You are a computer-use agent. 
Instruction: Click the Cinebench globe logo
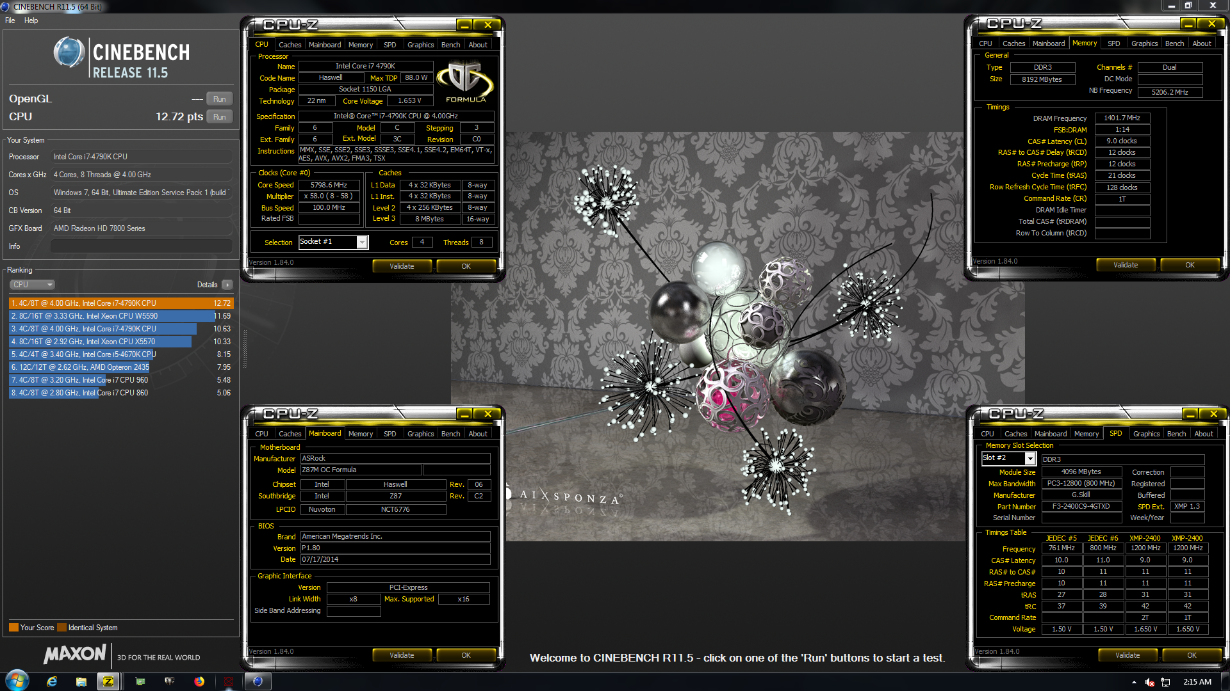click(x=69, y=52)
